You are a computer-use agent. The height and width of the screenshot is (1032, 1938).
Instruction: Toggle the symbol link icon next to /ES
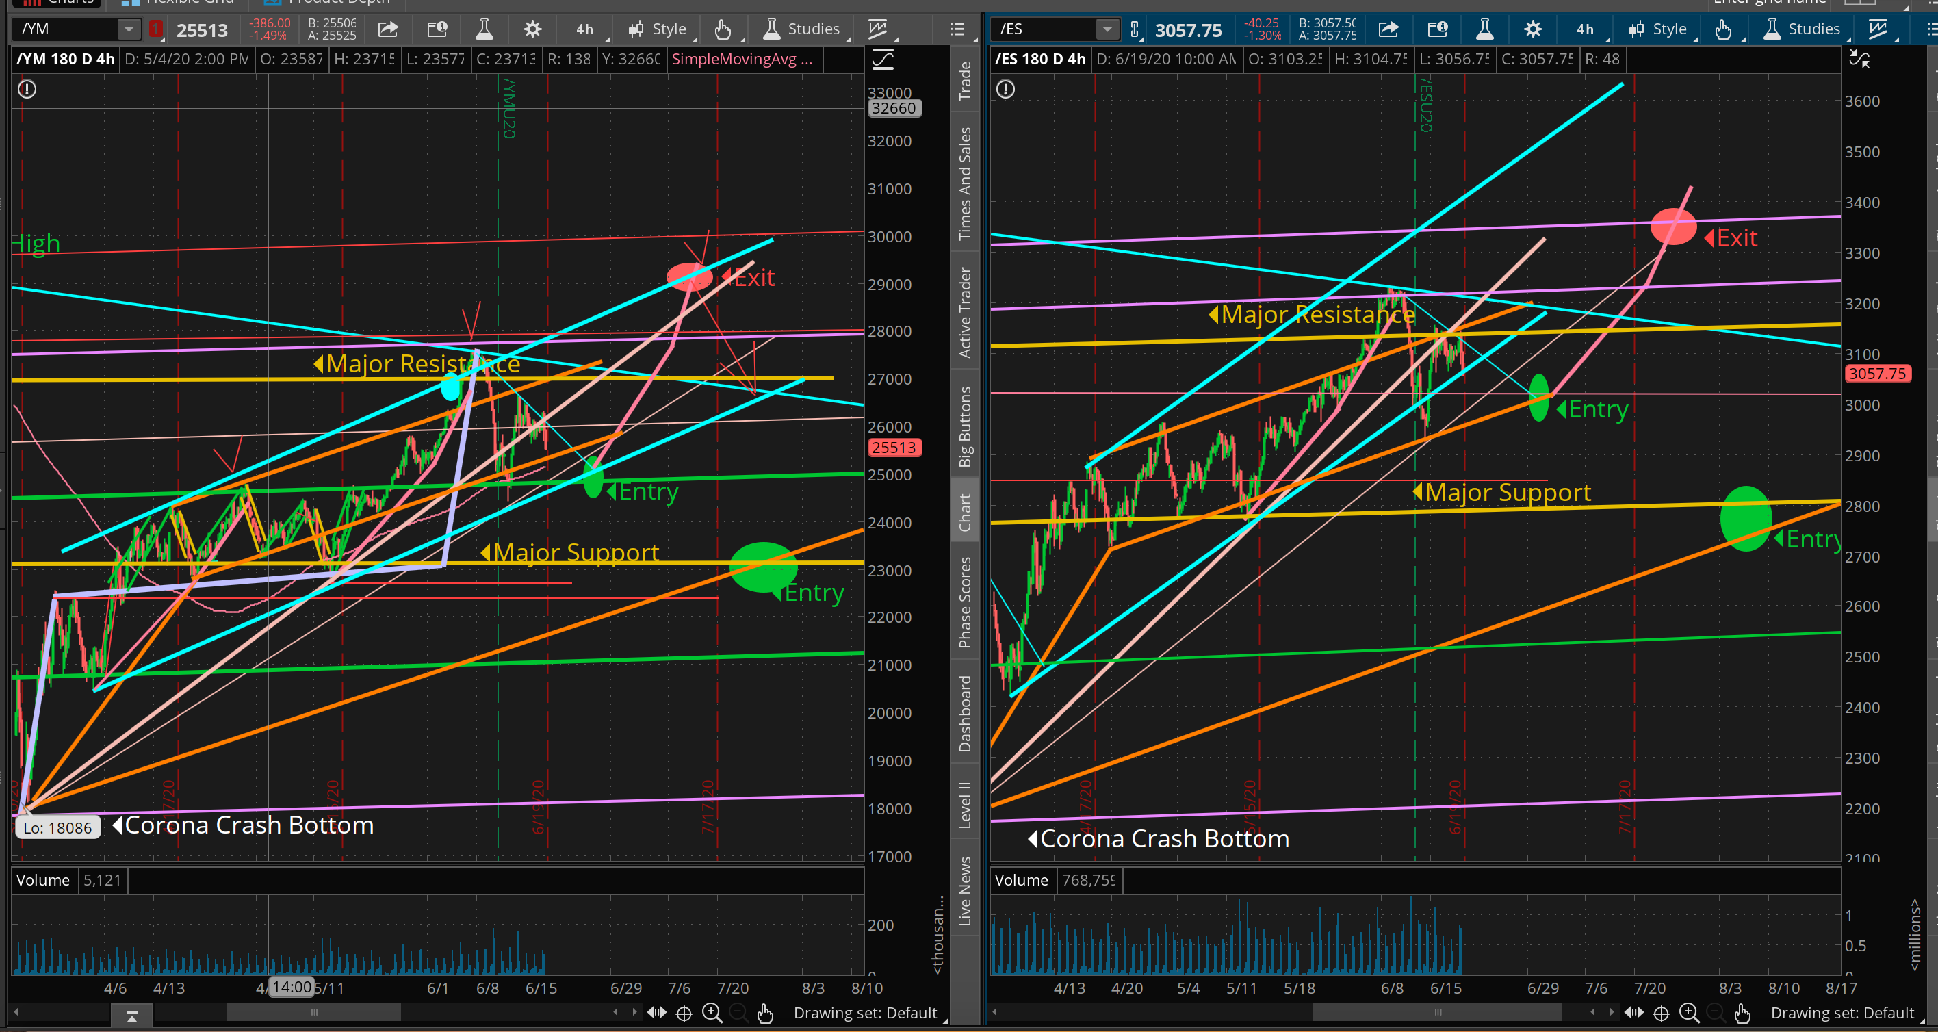(1135, 29)
